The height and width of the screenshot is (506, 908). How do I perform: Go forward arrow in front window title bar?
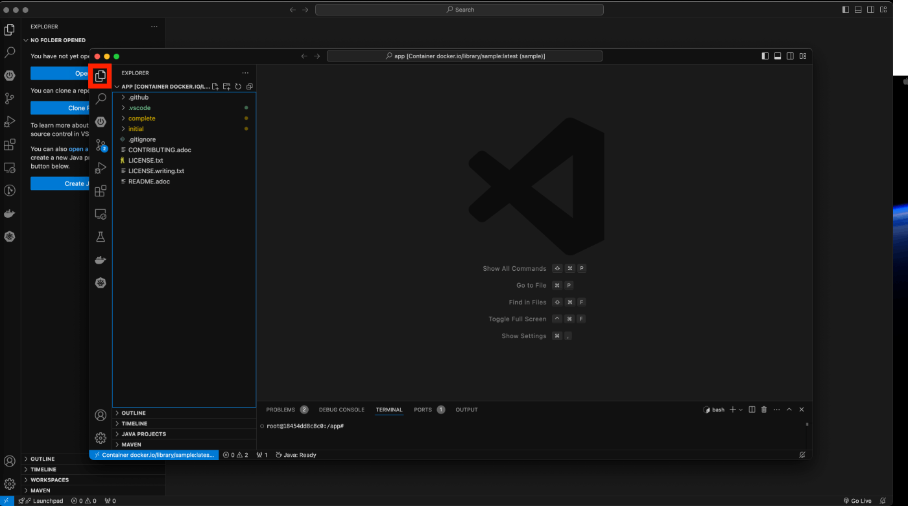click(x=317, y=56)
